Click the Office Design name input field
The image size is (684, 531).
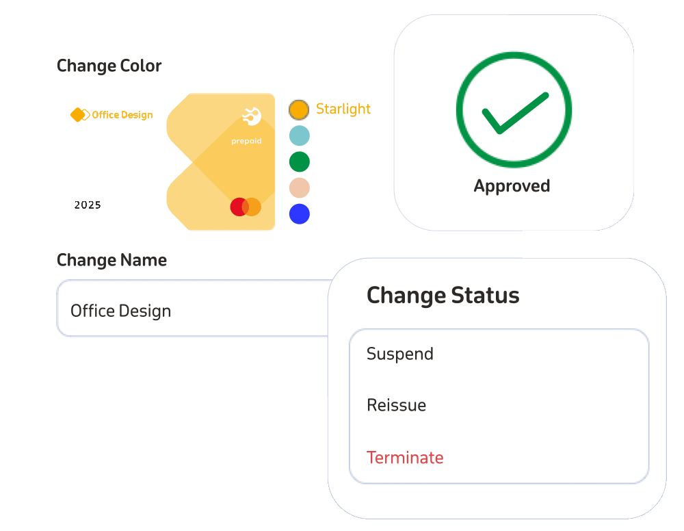(x=194, y=308)
